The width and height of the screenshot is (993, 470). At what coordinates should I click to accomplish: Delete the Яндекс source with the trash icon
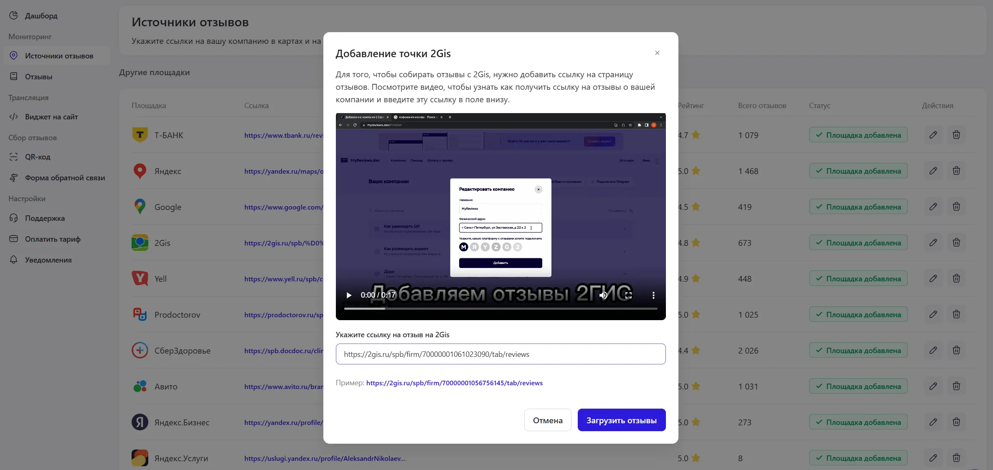[x=956, y=171]
